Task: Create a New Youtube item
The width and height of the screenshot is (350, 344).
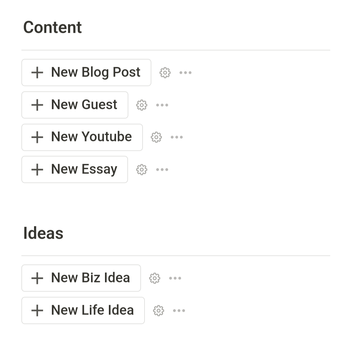Action: point(82,137)
